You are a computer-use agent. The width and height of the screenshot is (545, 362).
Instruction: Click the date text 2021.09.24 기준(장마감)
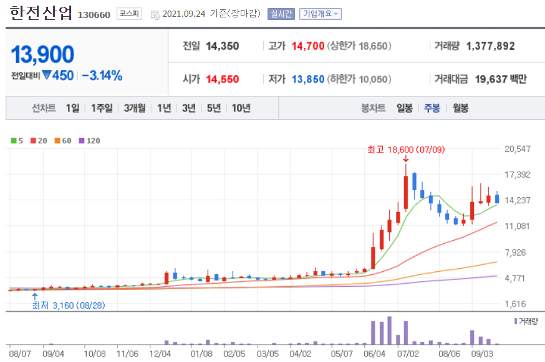click(x=211, y=14)
